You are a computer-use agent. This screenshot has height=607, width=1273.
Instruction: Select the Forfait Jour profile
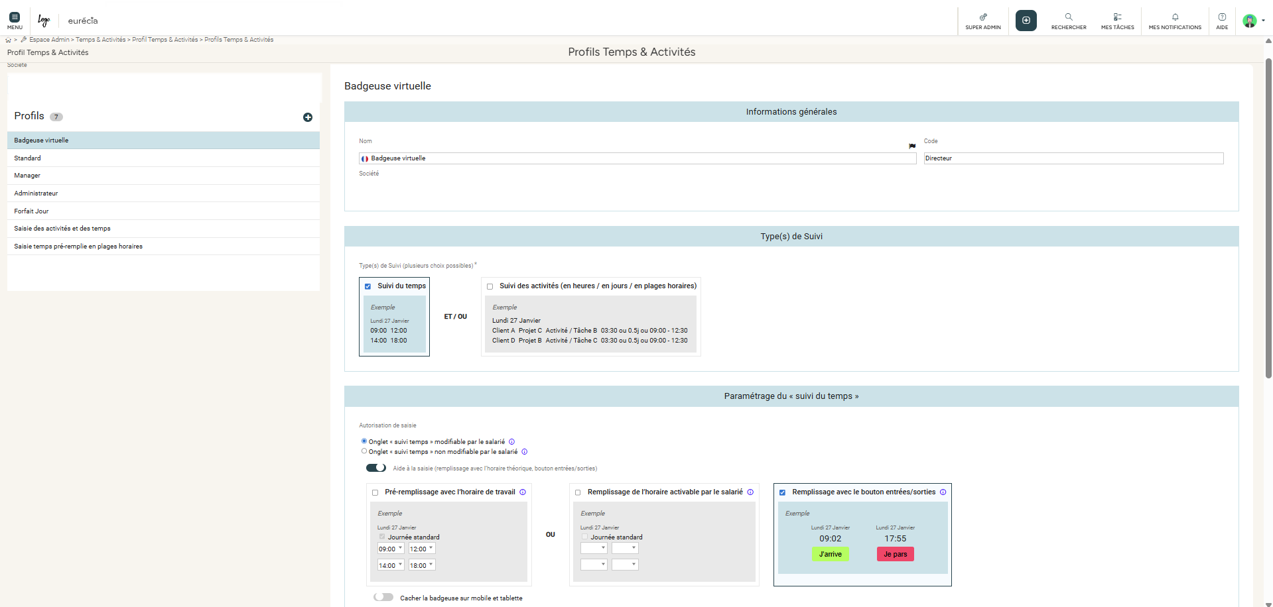pos(31,211)
